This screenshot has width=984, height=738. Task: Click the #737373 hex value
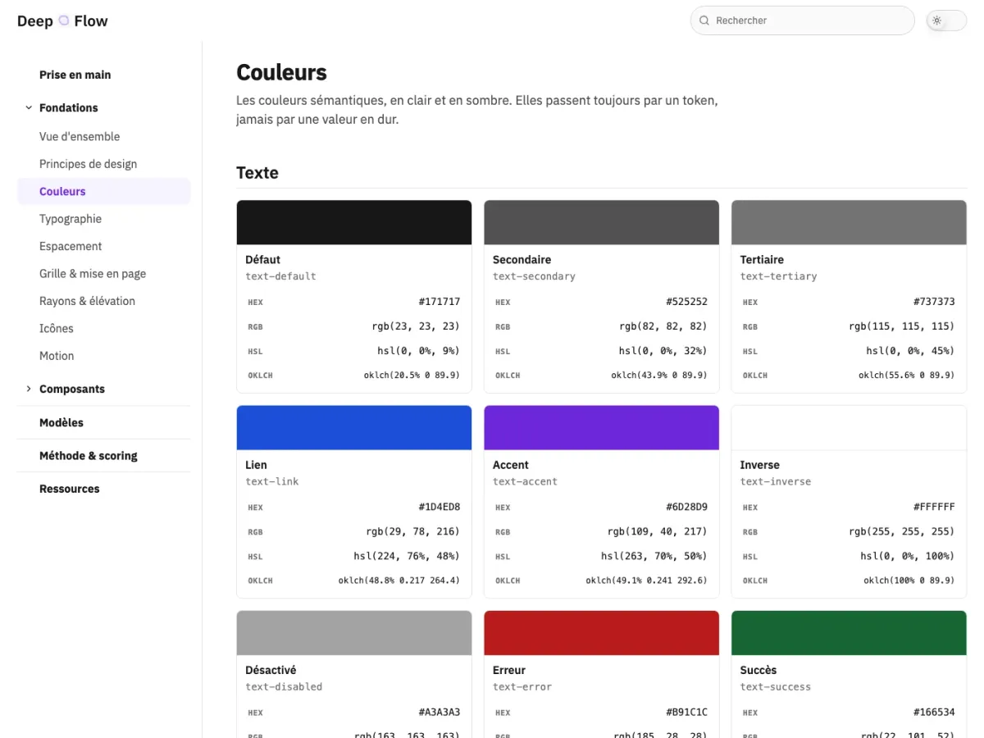[x=935, y=302]
